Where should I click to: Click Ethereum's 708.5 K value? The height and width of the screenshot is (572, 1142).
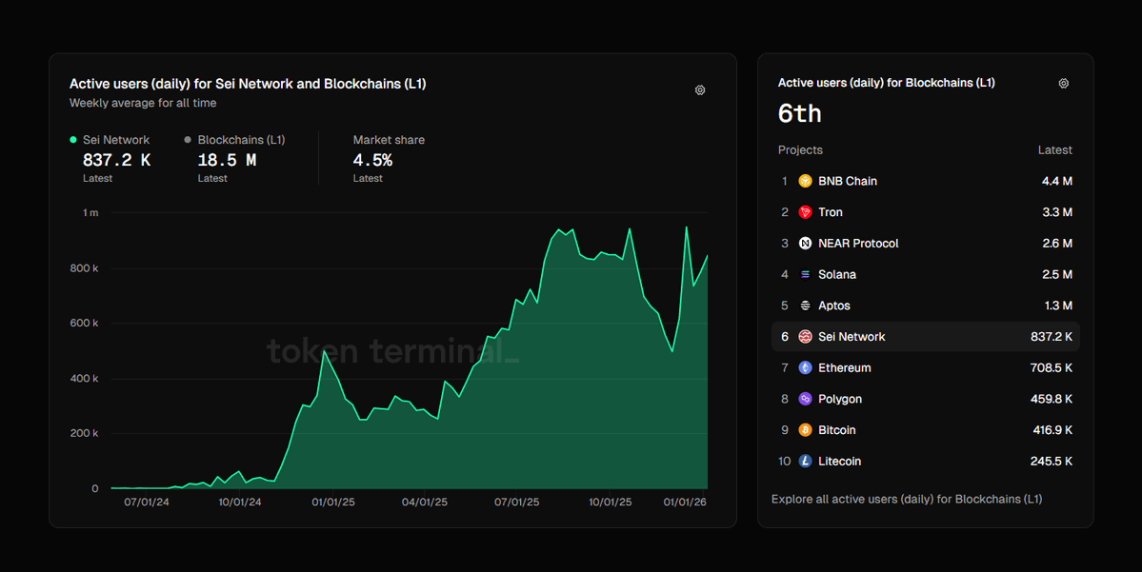1051,368
